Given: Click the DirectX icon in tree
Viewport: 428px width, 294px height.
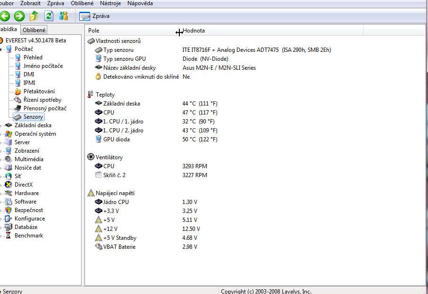Looking at the screenshot, I should pos(9,185).
